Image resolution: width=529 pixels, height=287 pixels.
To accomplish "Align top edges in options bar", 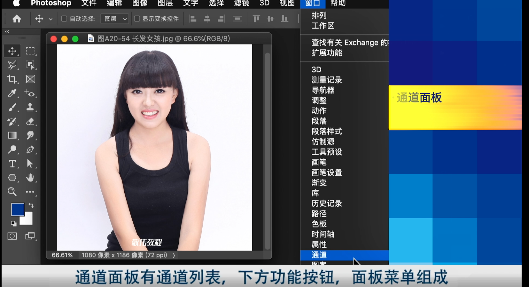I will 256,19.
